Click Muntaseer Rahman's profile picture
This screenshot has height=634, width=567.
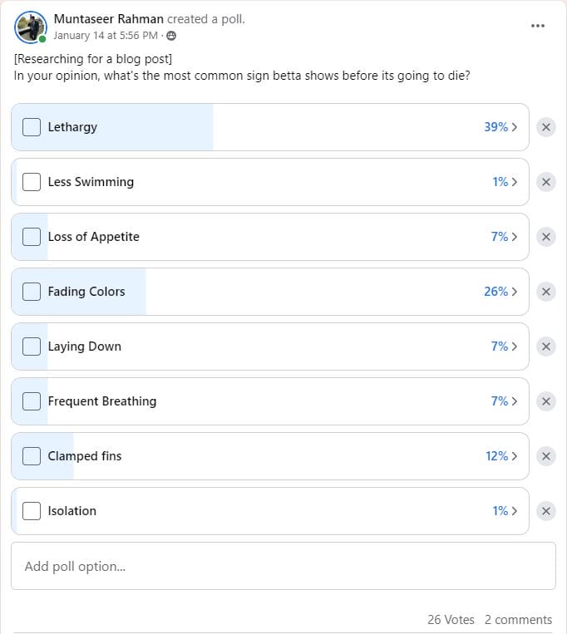[31, 27]
